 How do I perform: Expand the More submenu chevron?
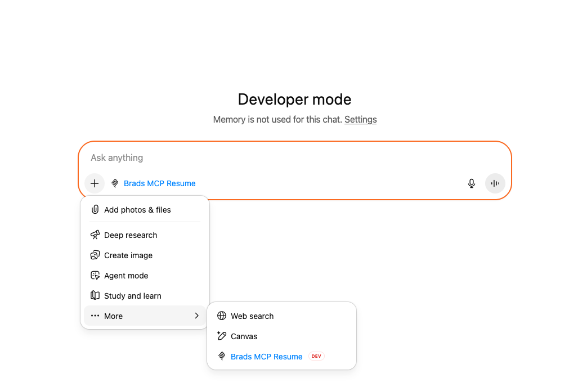(196, 316)
